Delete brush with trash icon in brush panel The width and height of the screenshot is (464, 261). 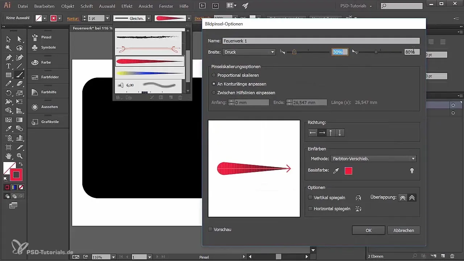[x=180, y=97]
